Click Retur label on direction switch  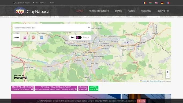[86, 38]
